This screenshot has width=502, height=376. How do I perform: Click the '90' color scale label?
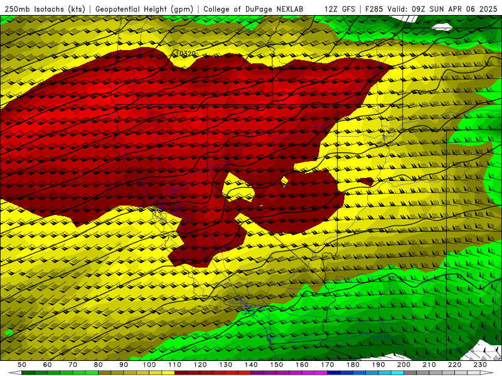[124, 365]
